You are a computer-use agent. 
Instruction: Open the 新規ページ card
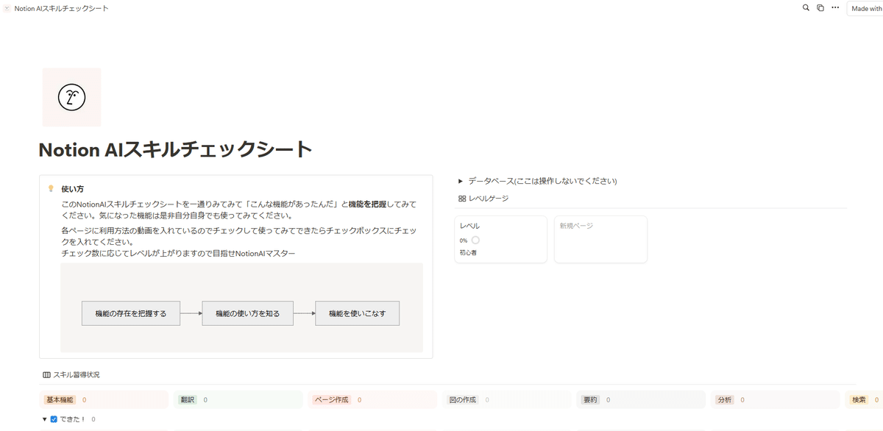(x=600, y=238)
